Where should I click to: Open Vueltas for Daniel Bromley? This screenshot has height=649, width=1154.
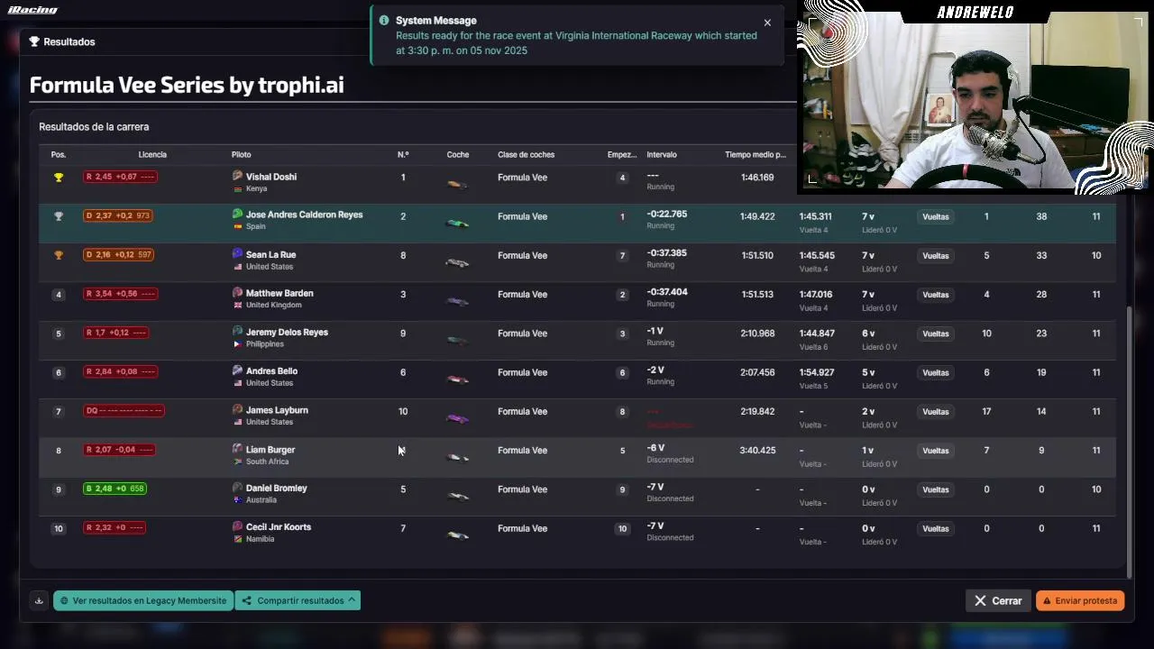tap(936, 489)
